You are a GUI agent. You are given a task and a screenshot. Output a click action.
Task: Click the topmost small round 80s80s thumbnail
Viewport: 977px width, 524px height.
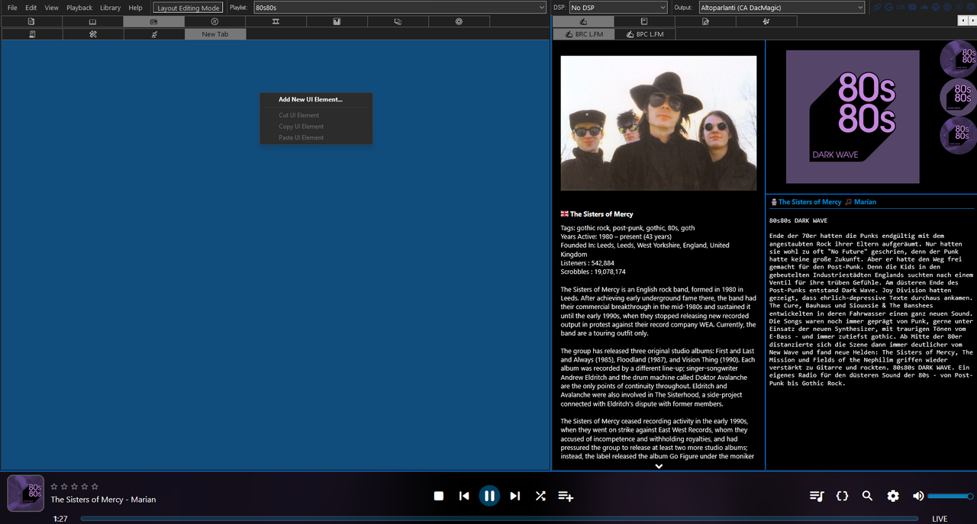[959, 58]
